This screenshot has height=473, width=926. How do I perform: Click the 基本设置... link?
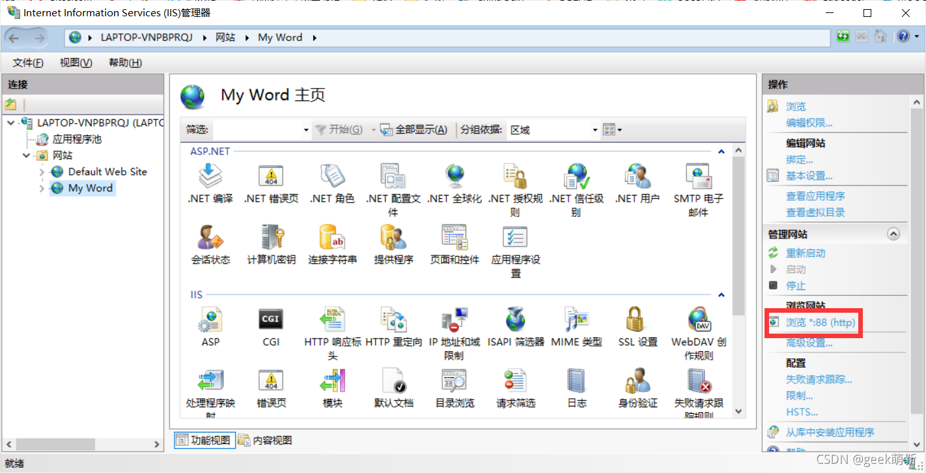coord(809,176)
